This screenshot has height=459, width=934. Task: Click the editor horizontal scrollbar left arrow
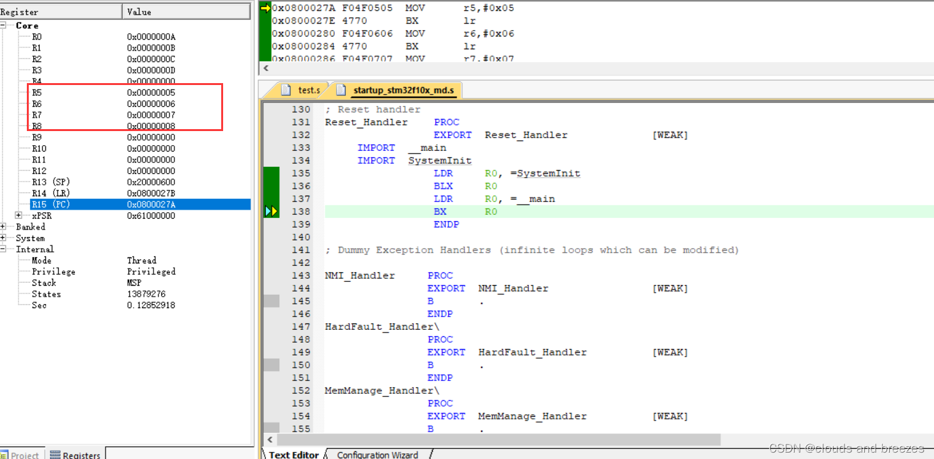(x=270, y=440)
